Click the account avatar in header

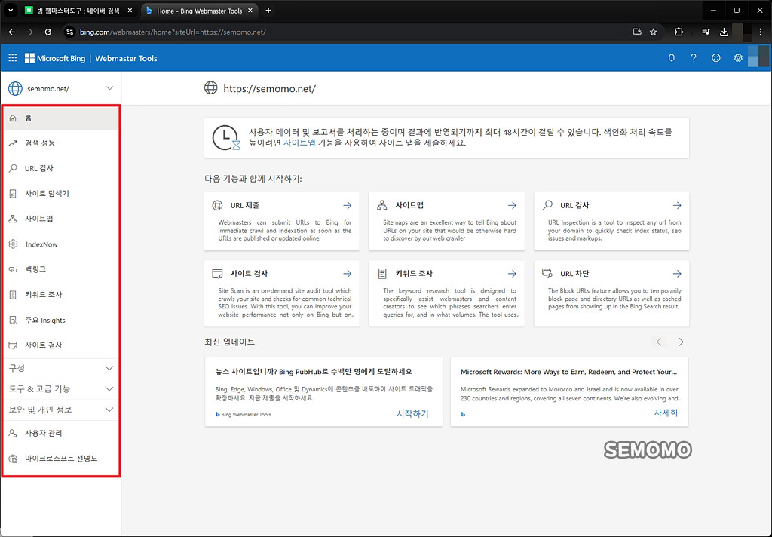tap(758, 57)
